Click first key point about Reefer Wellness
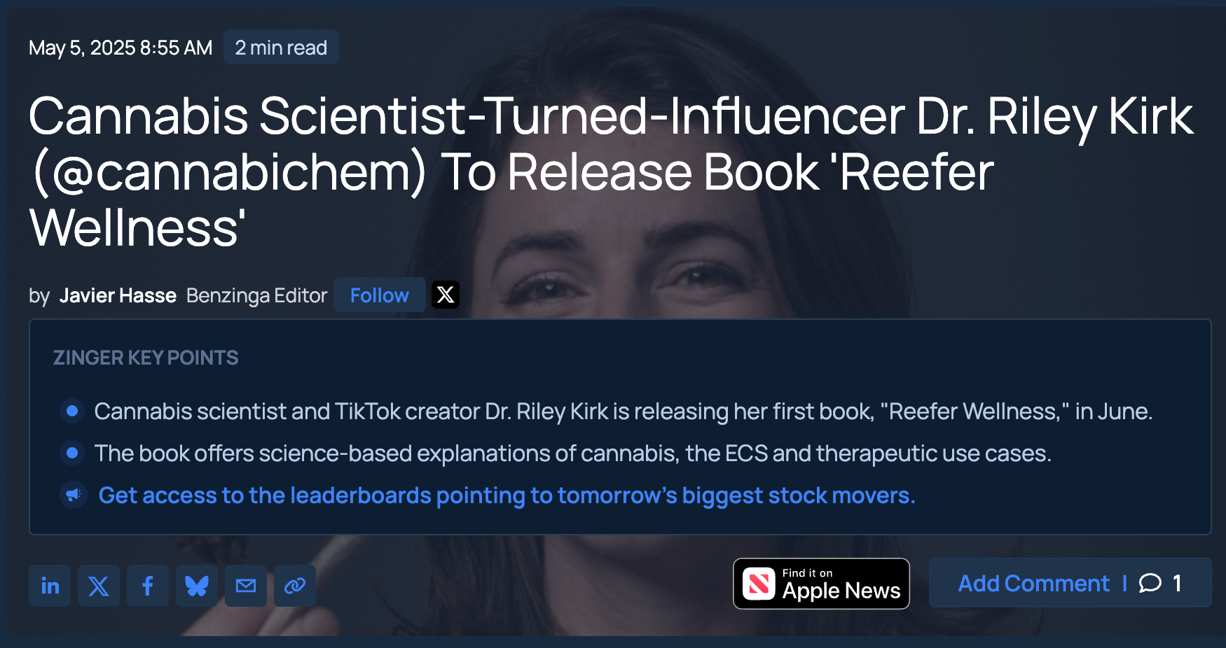This screenshot has width=1226, height=648. point(623,411)
